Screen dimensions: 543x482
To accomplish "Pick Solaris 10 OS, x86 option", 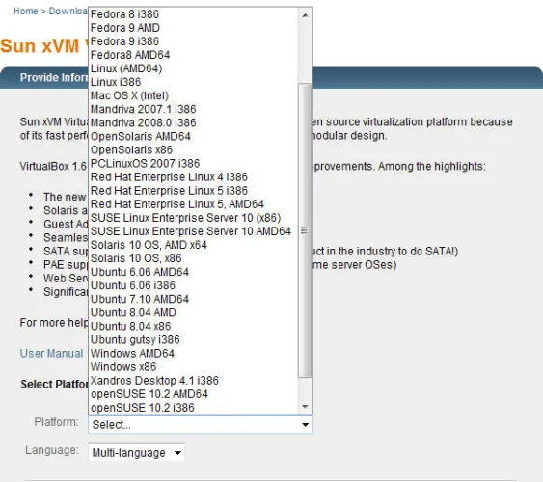I will [x=193, y=258].
